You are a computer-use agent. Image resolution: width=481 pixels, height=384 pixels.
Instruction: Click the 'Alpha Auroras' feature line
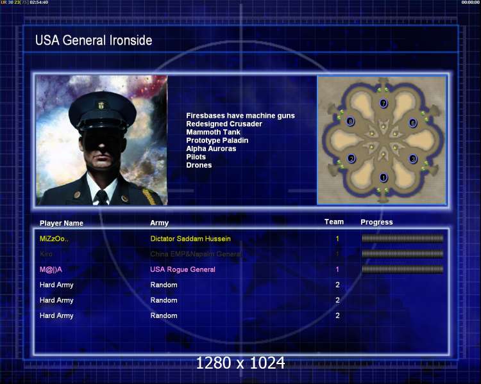pos(211,148)
